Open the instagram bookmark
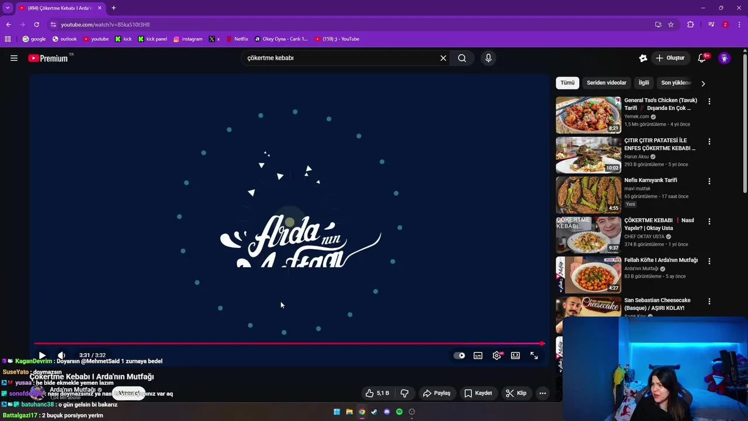Screen dimensions: 748x421 pyautogui.click(x=188, y=39)
